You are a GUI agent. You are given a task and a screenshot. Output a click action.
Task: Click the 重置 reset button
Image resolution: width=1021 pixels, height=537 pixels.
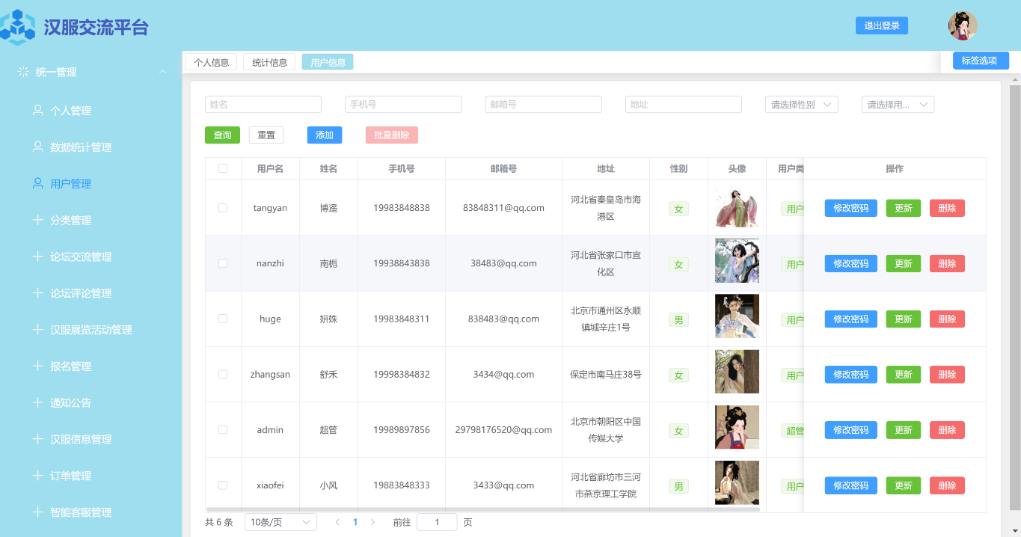click(266, 135)
